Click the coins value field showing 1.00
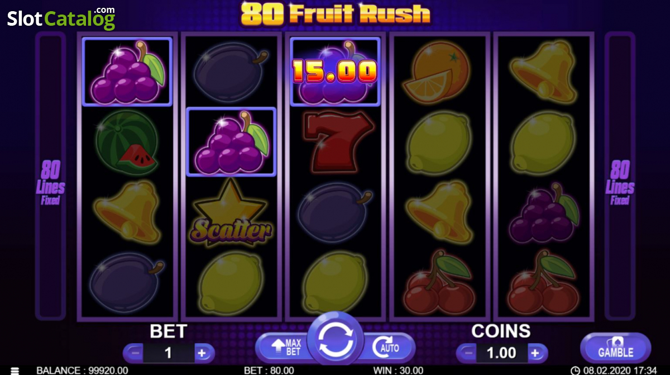The height and width of the screenshot is (375, 670). [x=501, y=353]
